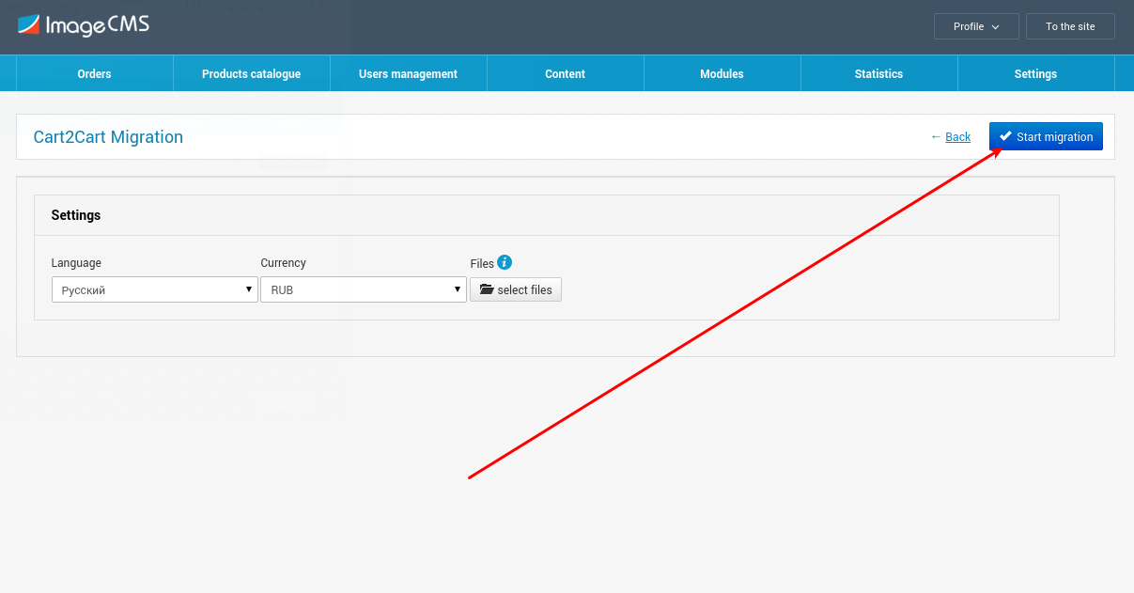The image size is (1134, 593).
Task: Click the Language field label
Action: [76, 263]
